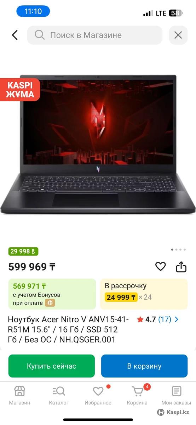Tap the Acer Nitro laptop product image

tap(98, 144)
